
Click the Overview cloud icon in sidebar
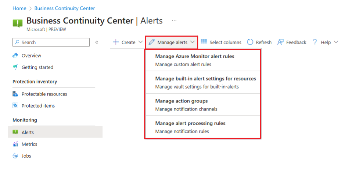click(15, 56)
